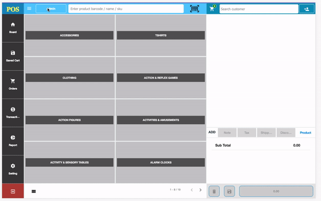Click the Product link
The width and height of the screenshot is (321, 201).
coord(305,133)
